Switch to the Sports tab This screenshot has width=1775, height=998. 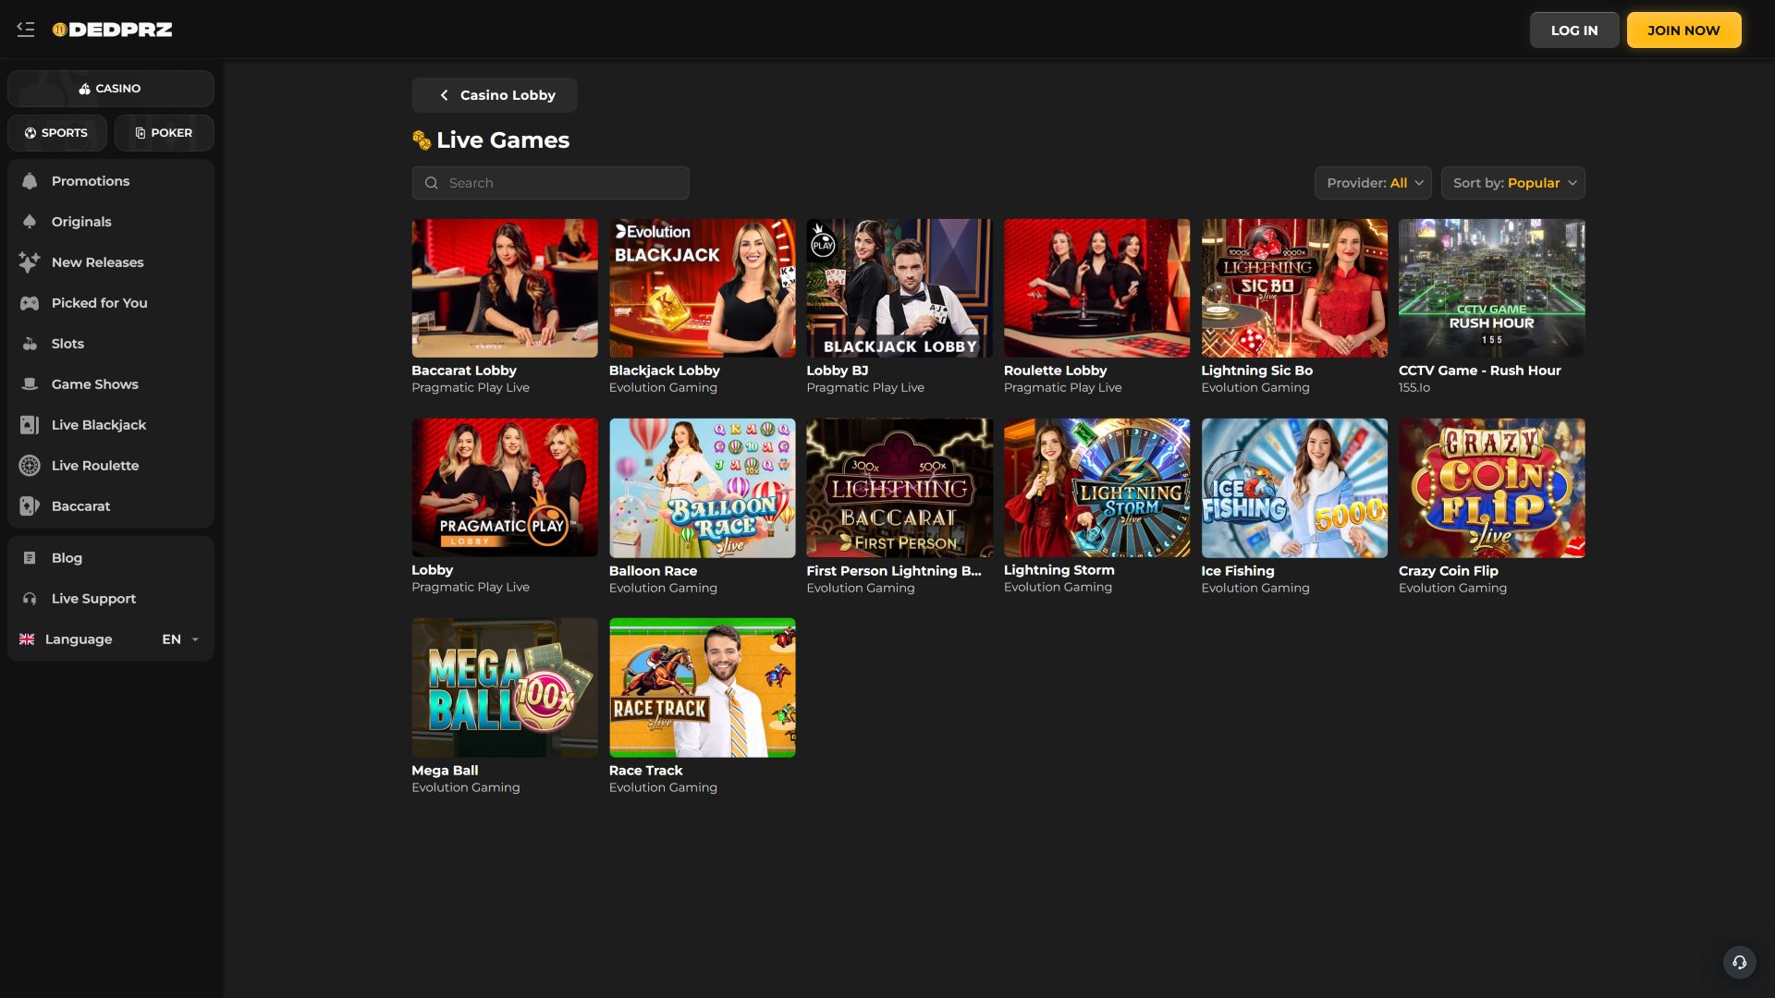[x=57, y=133]
